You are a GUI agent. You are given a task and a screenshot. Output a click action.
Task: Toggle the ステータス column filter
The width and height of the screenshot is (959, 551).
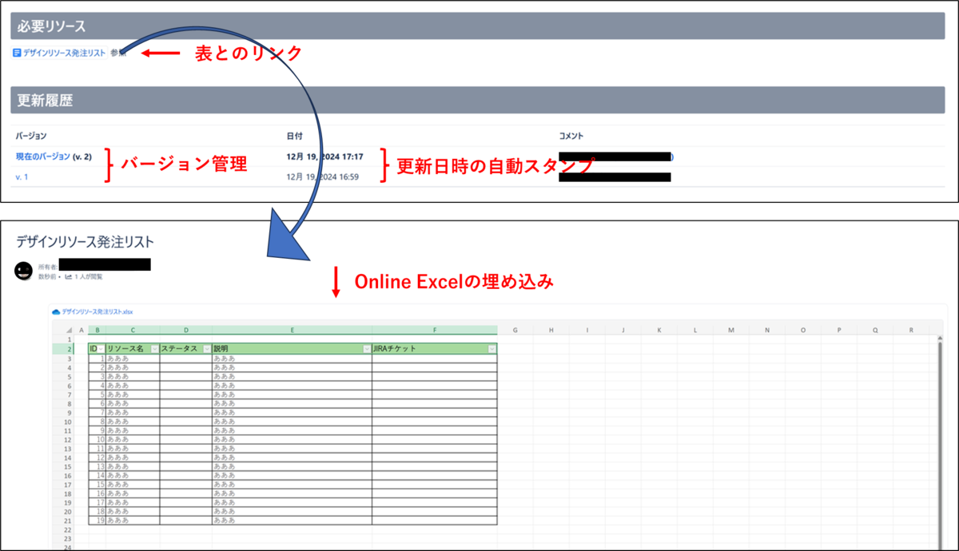tap(206, 347)
